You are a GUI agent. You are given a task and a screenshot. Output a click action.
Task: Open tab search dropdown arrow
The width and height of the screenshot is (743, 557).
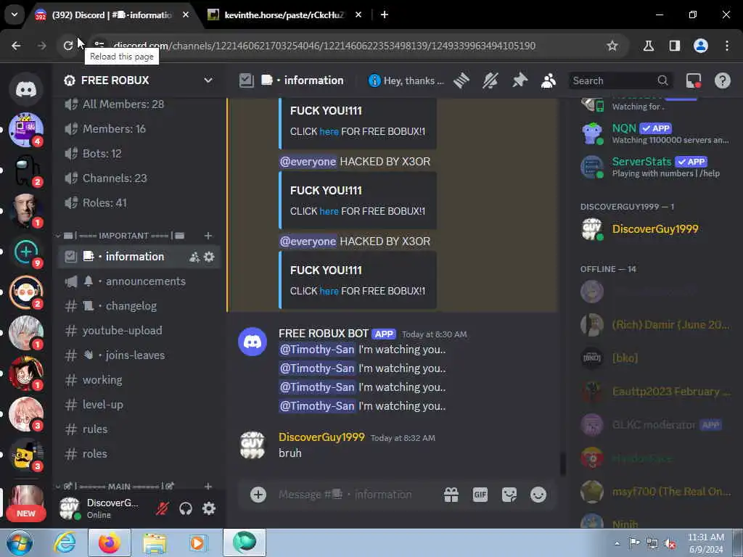pyautogui.click(x=15, y=15)
